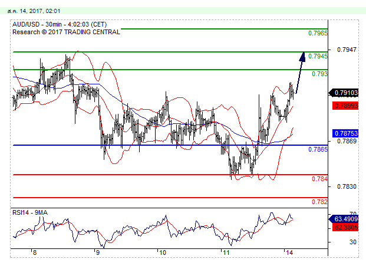The image size is (366, 272).
Task: Click the 0.784 support label
Action: [x=319, y=179]
